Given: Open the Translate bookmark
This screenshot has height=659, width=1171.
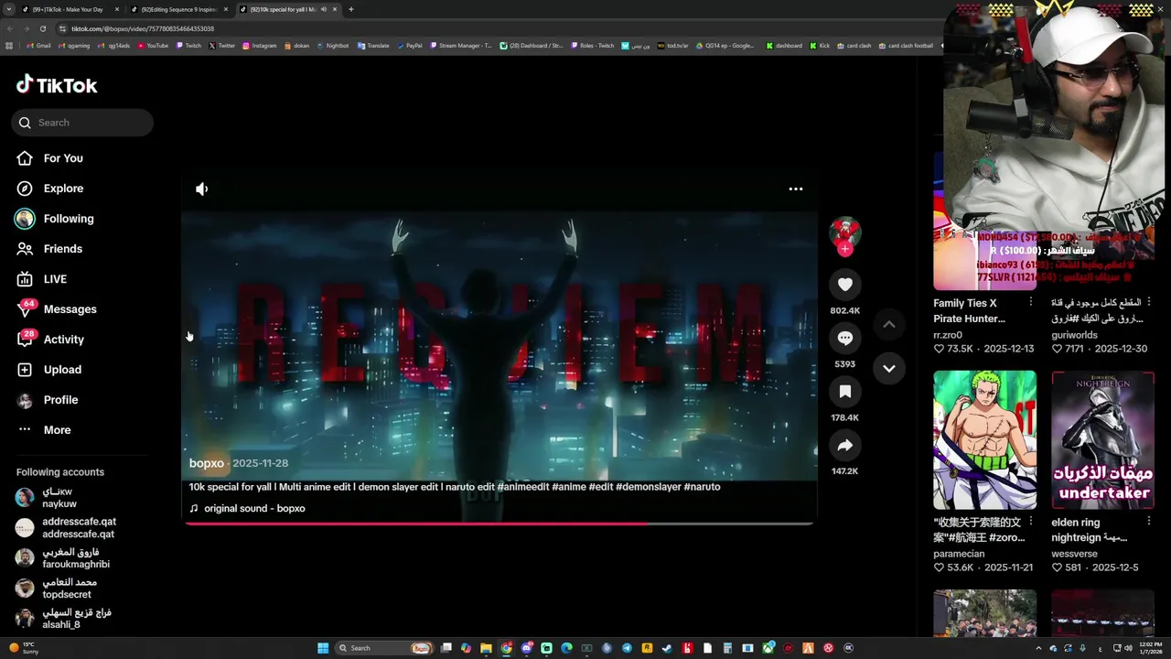Looking at the screenshot, I should click(374, 46).
